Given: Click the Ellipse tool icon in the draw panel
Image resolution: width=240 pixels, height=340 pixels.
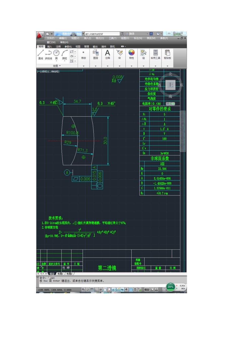Looking at the screenshot, I should tap(71, 56).
